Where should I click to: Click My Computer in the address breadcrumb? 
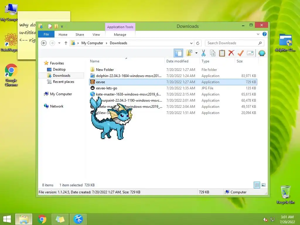[x=92, y=43]
